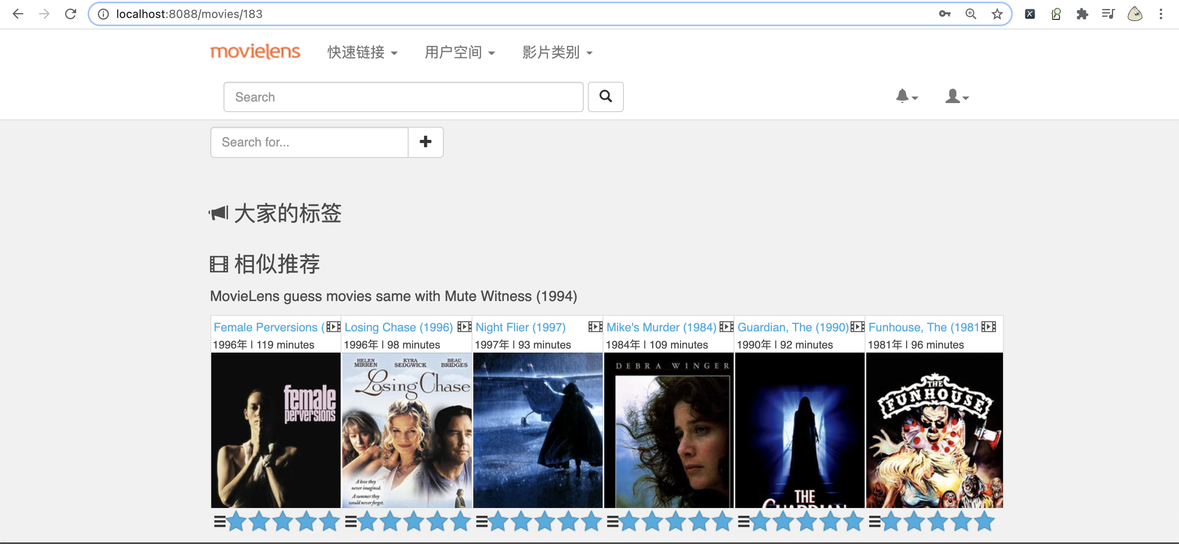Rate Female Perversions five stars

point(329,521)
